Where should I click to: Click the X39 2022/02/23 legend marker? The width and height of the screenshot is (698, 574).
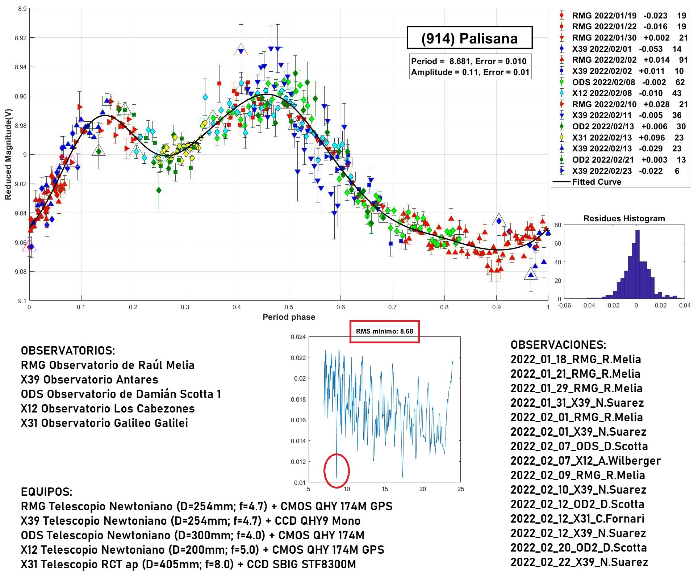[561, 171]
